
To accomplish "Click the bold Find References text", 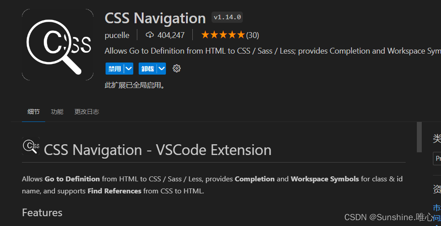I will (114, 191).
